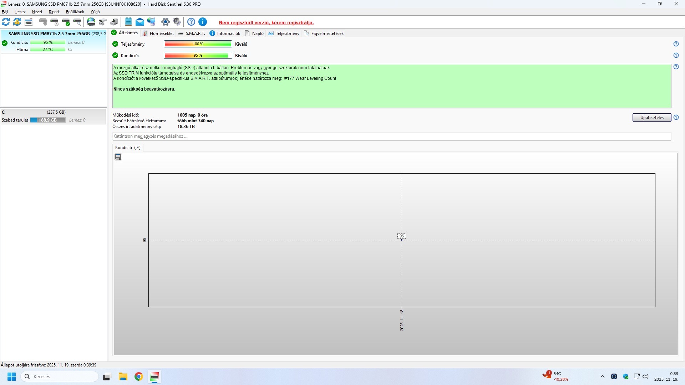Open the Figyelmeztetések tab
The height and width of the screenshot is (385, 685).
[x=324, y=34]
